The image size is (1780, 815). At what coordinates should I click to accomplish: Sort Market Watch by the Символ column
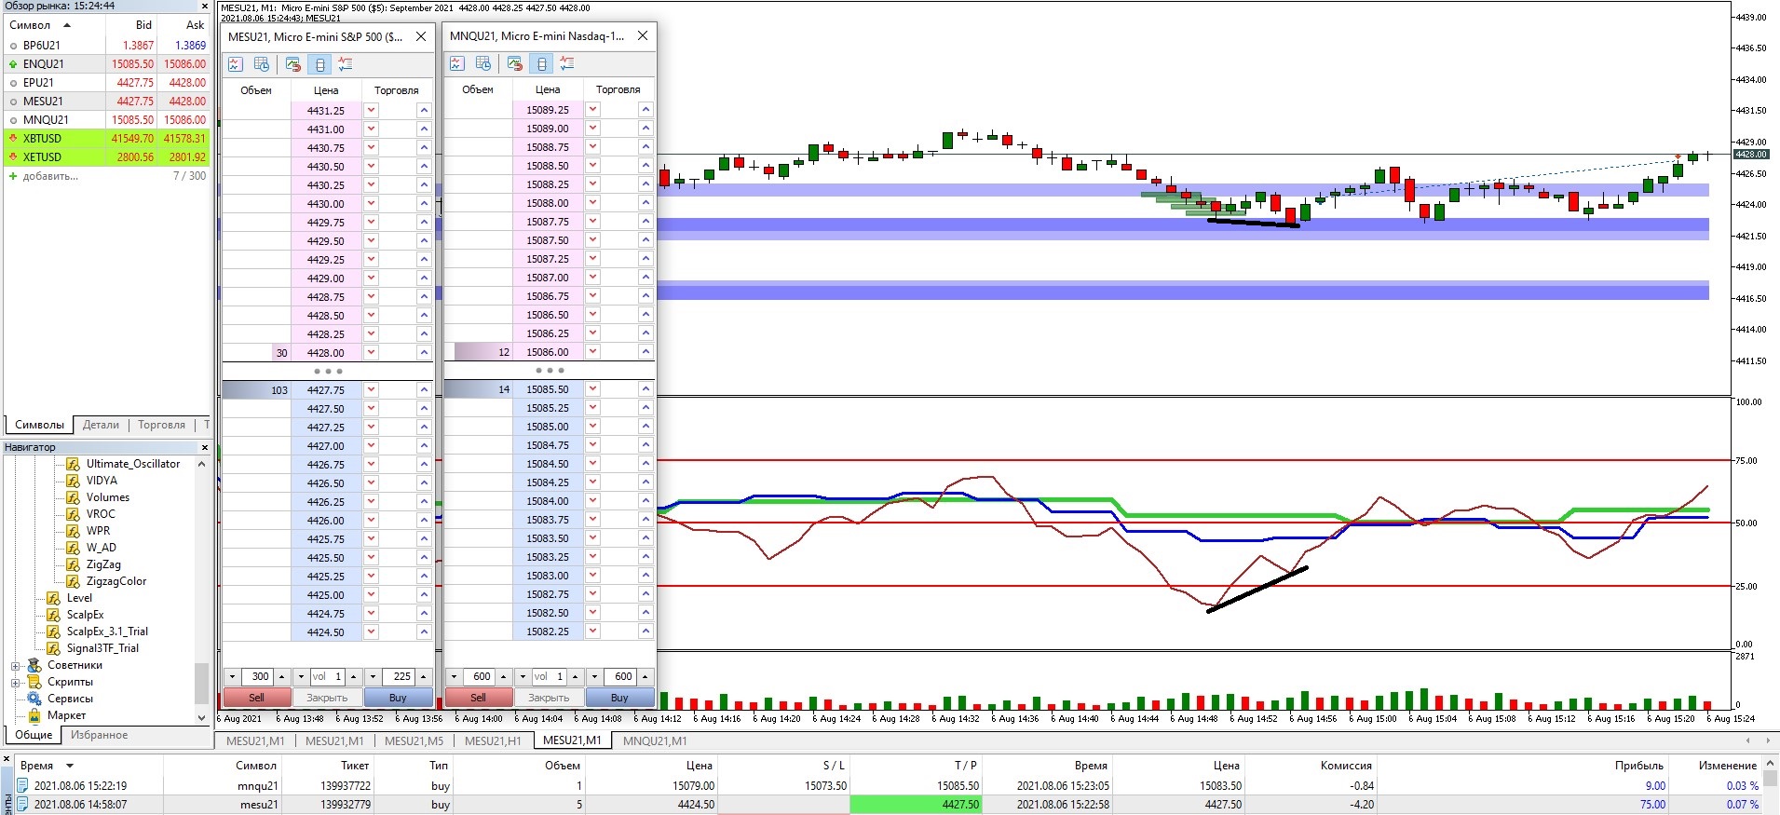tap(39, 25)
